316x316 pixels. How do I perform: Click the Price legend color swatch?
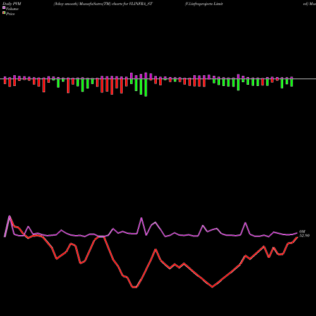pyautogui.click(x=4, y=13)
